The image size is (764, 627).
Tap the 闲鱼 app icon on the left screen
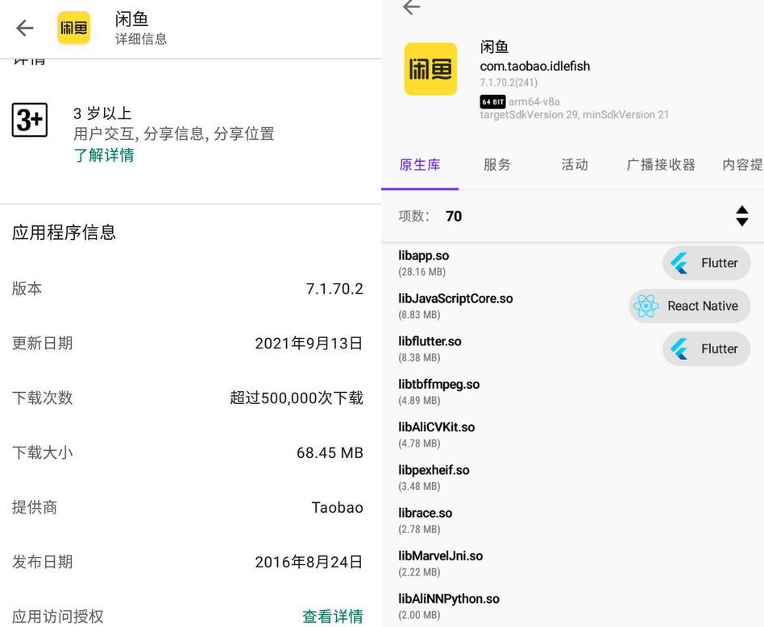click(74, 27)
